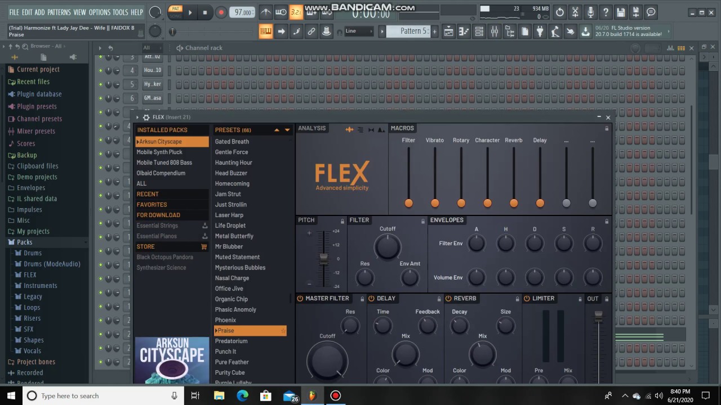721x405 pixels.
Task: Collapse the Packs folder in browser
Action: point(24,242)
